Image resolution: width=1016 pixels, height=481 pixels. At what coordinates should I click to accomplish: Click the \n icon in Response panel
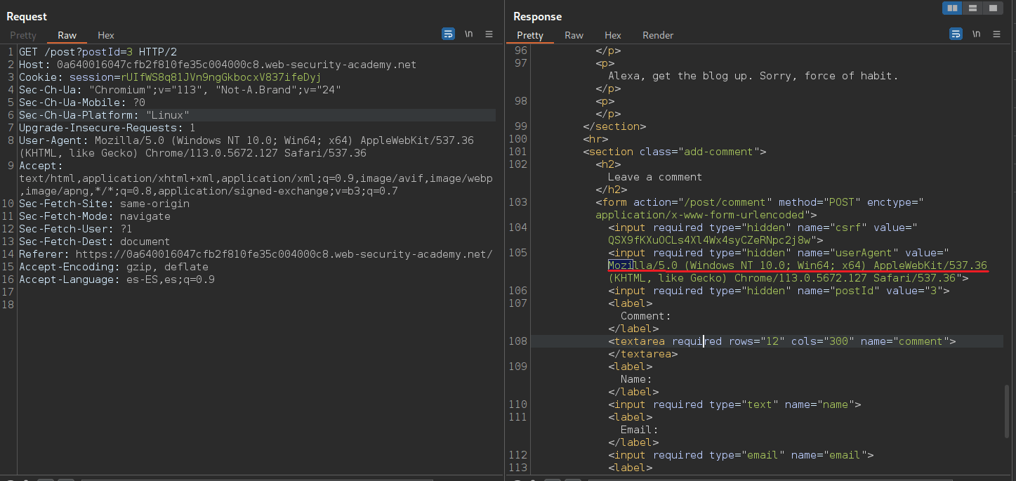pyautogui.click(x=976, y=34)
